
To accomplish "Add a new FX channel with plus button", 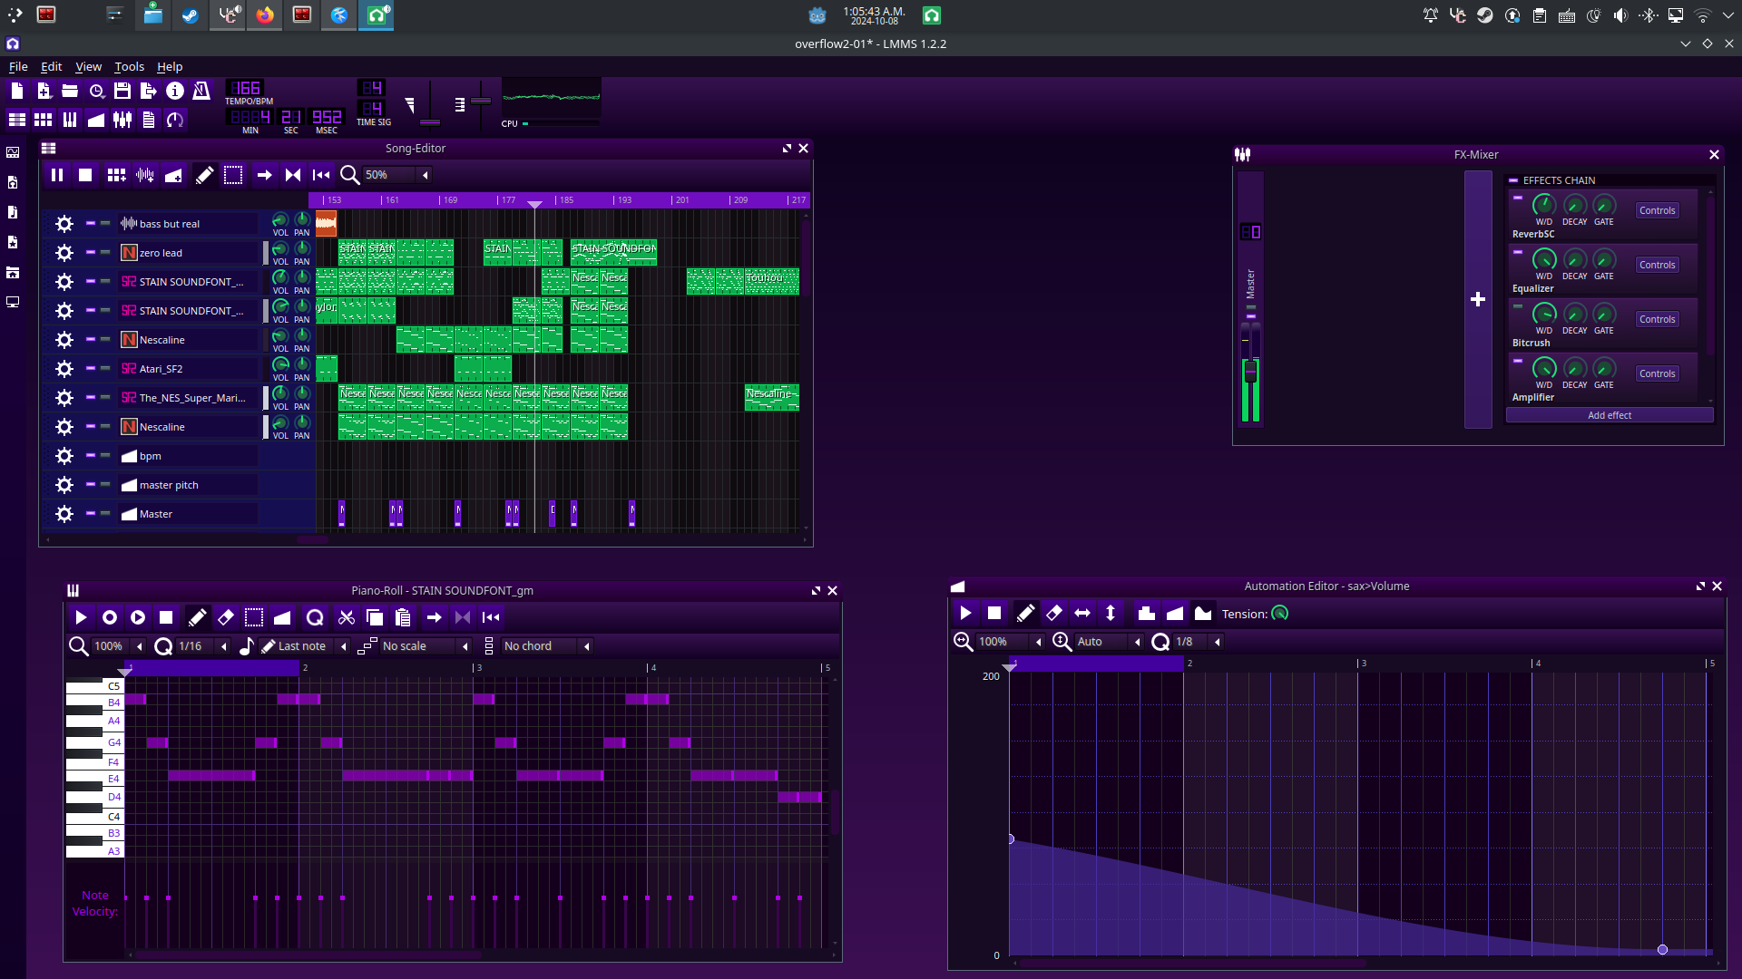I will coord(1478,299).
